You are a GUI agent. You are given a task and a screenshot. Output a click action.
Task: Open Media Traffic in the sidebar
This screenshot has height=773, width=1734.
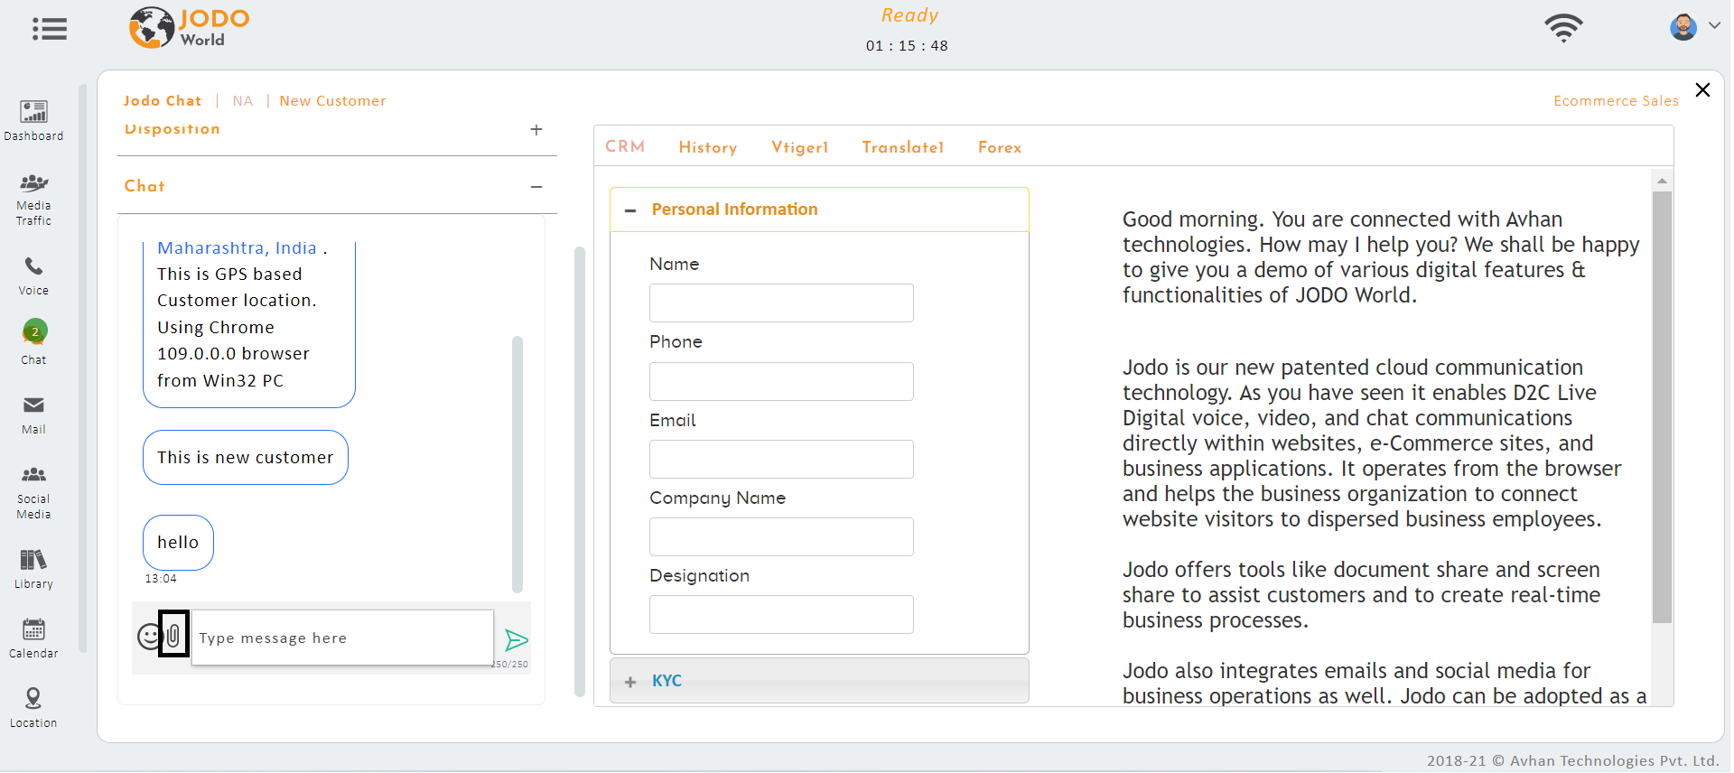33,200
